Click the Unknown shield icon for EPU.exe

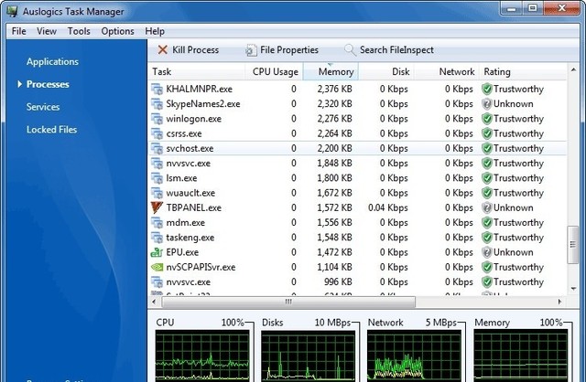point(486,252)
